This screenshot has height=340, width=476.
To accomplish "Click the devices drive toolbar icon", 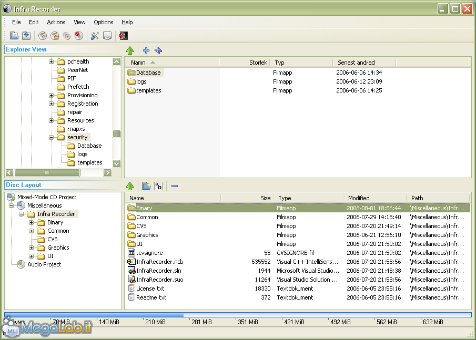I will [x=107, y=36].
